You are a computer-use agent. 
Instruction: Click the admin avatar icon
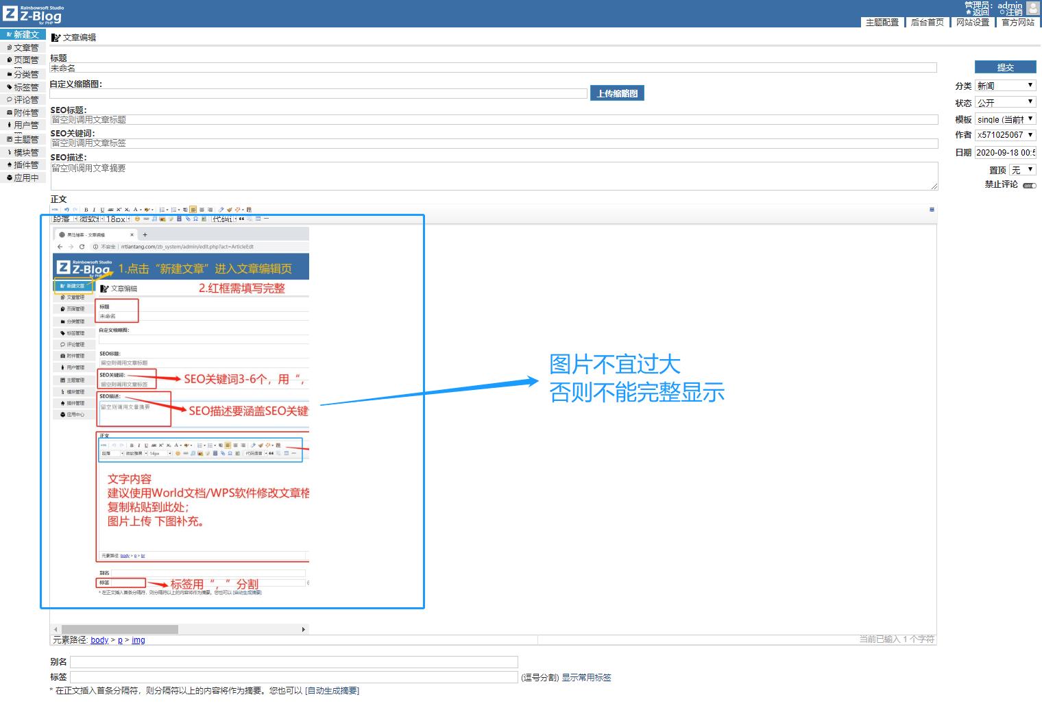pyautogui.click(x=1032, y=8)
